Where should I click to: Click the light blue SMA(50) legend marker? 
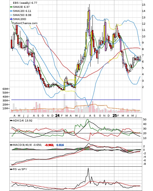(x=11, y=15)
